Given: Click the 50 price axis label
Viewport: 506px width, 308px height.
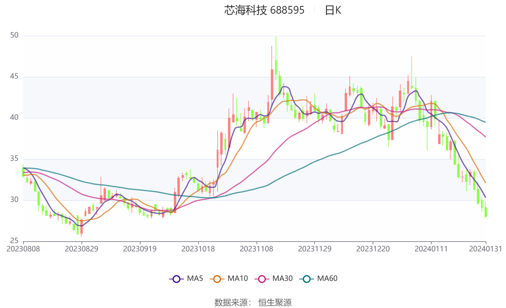Looking at the screenshot, I should 14,35.
